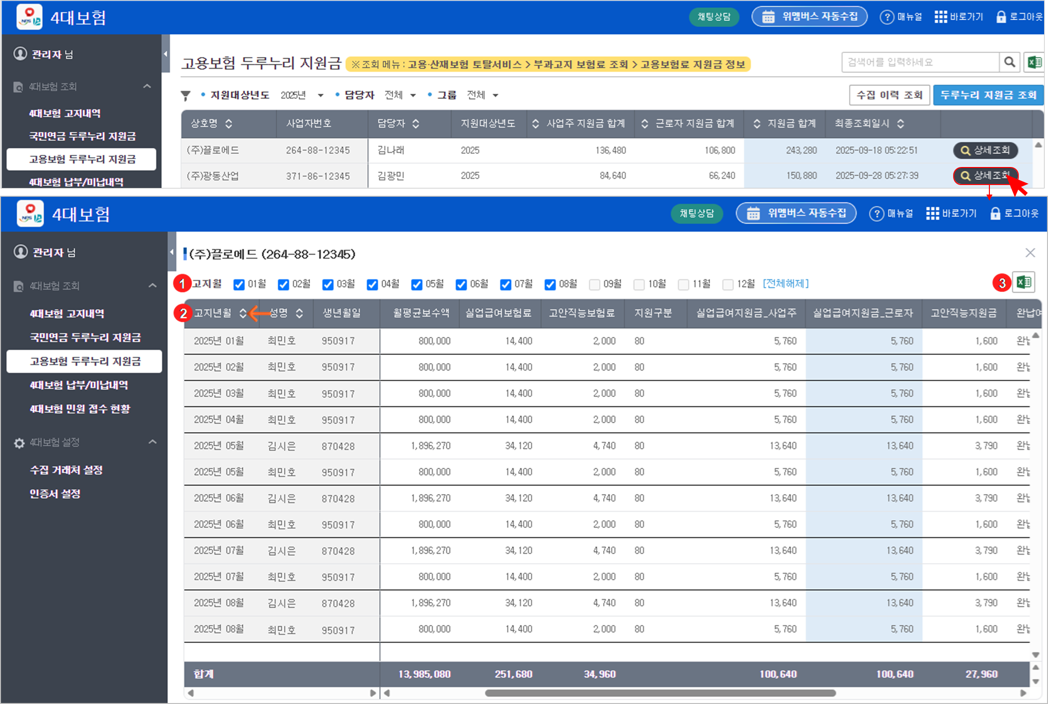Viewport: 1048px width, 704px height.
Task: Uncheck the 01월 checkbox
Action: click(239, 285)
